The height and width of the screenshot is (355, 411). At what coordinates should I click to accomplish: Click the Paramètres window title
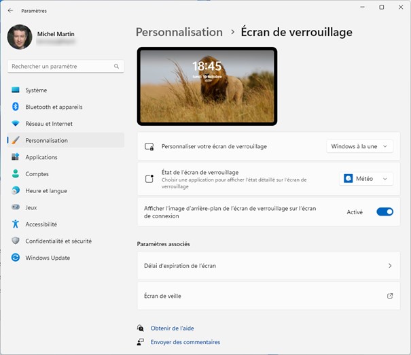click(34, 11)
